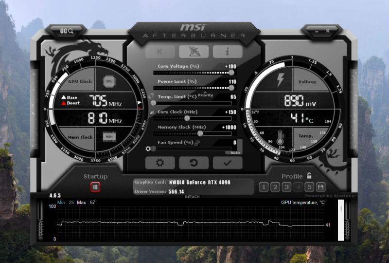The image size is (389, 263).
Task: Click the version number 4.6.5
Action: click(x=55, y=195)
